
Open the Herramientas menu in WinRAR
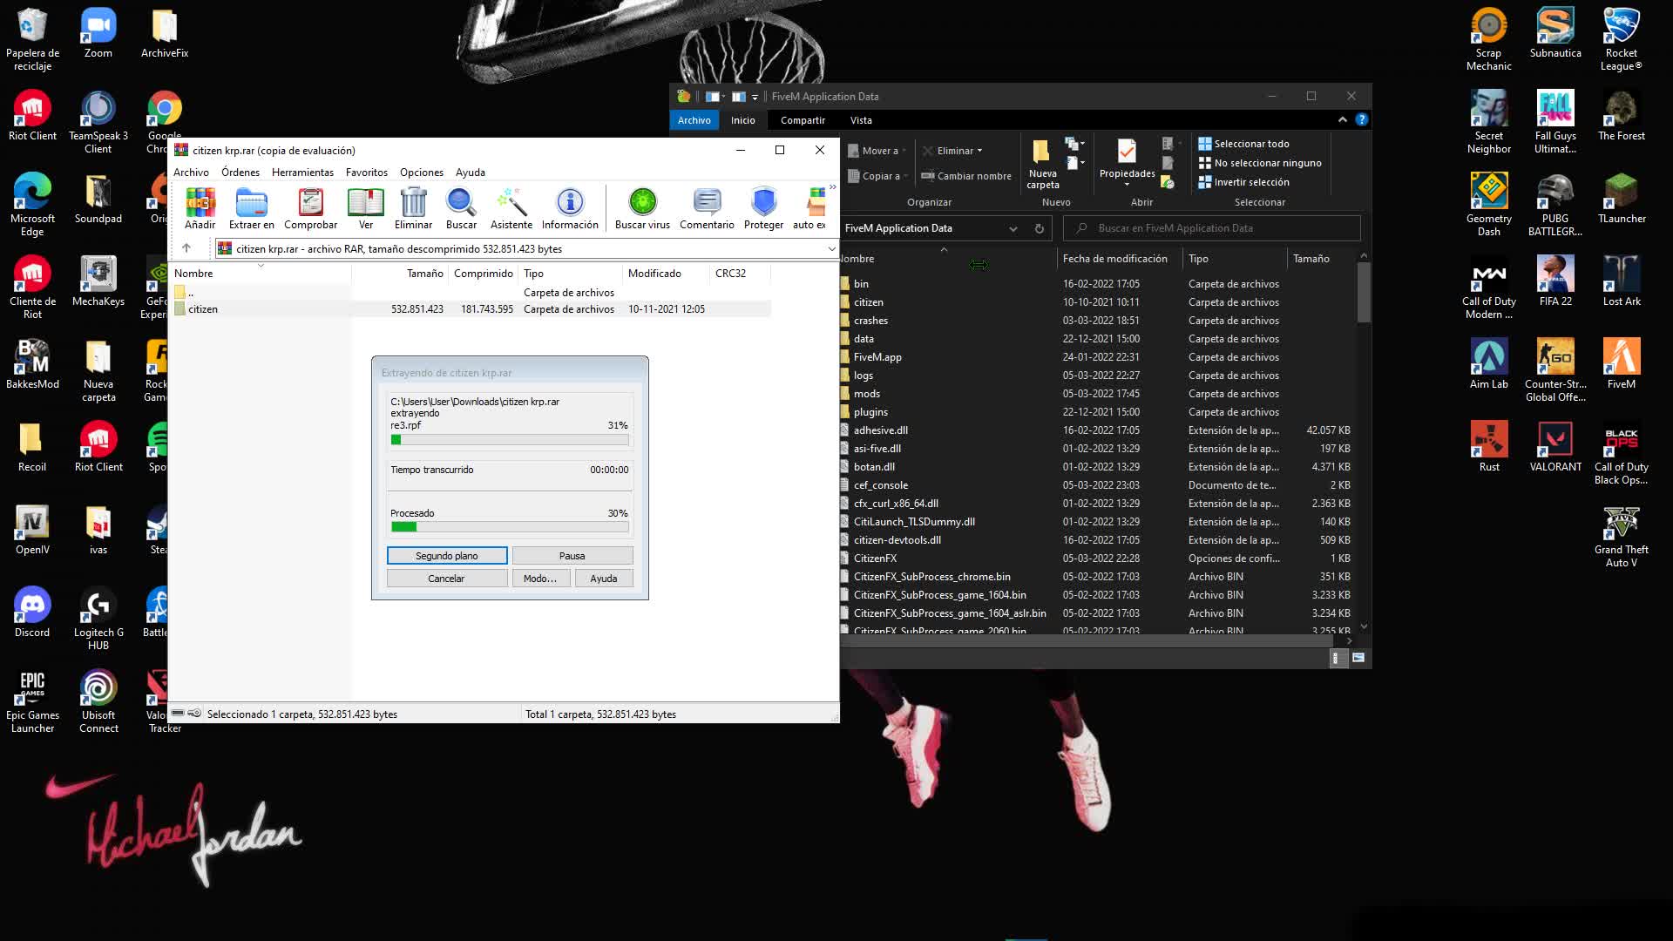click(302, 172)
